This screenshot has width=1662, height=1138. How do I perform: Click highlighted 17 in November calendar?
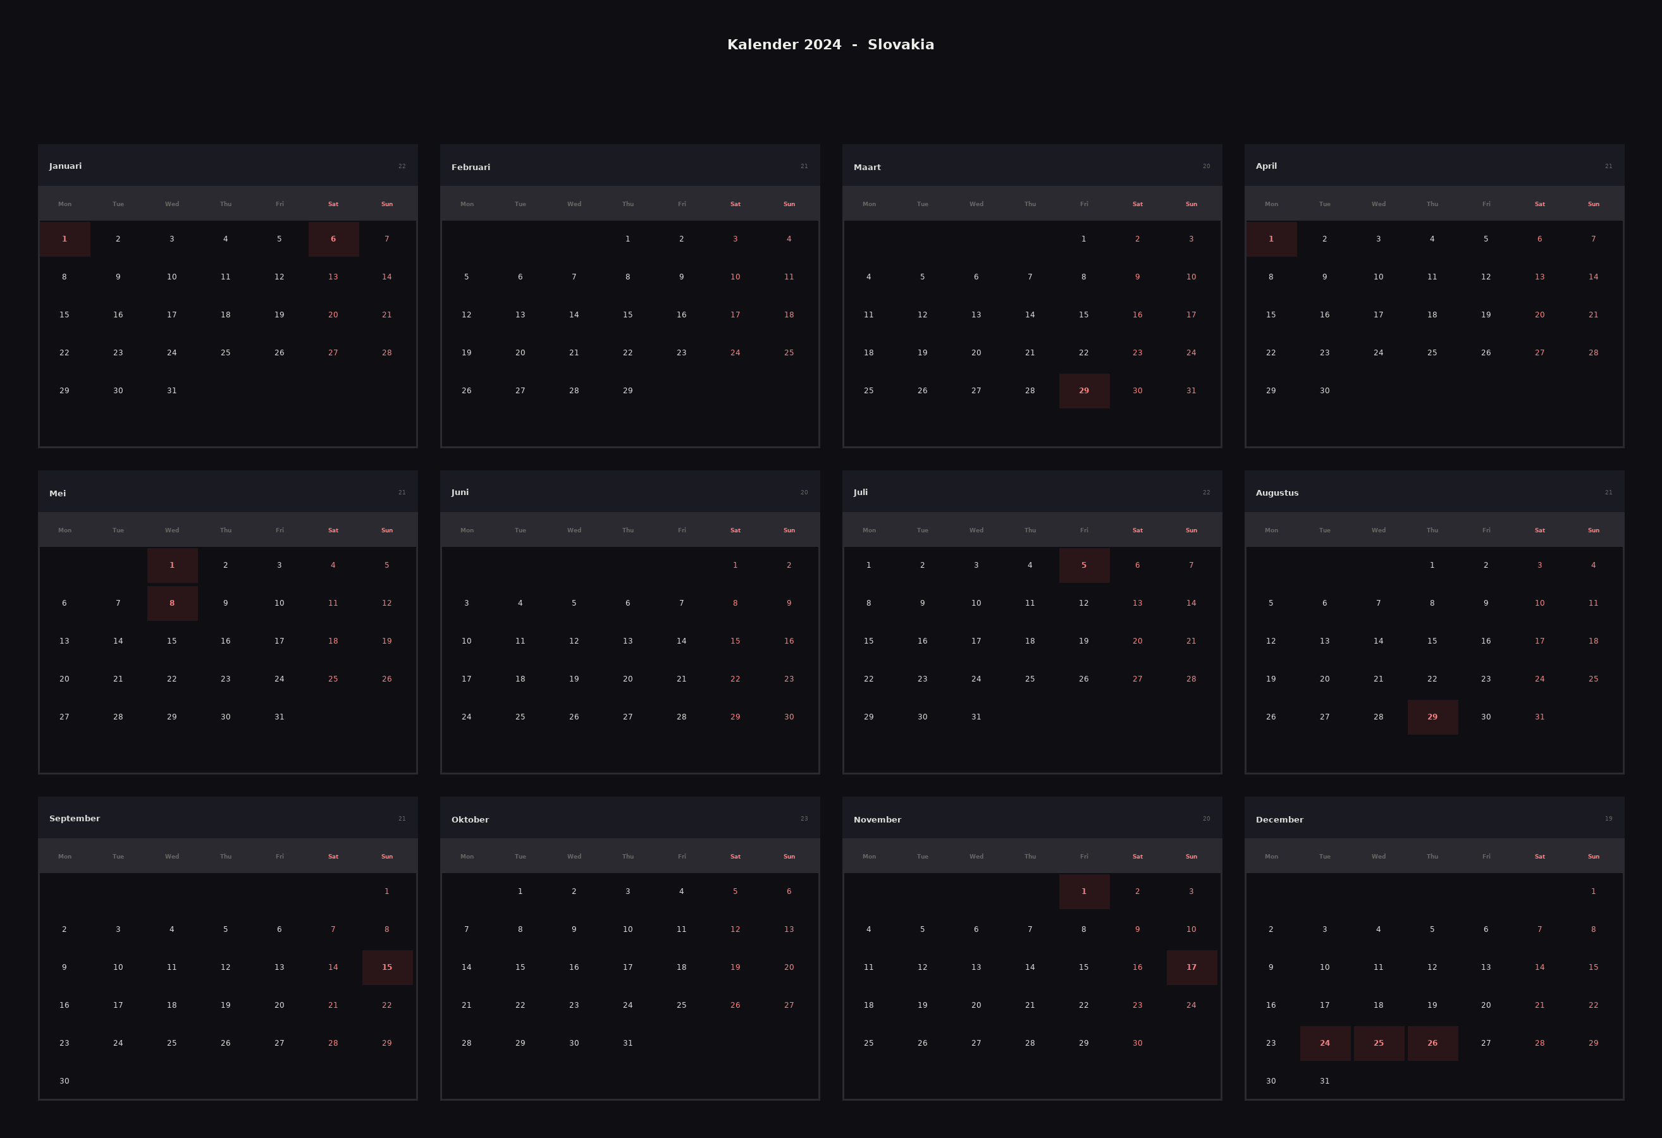tap(1191, 968)
